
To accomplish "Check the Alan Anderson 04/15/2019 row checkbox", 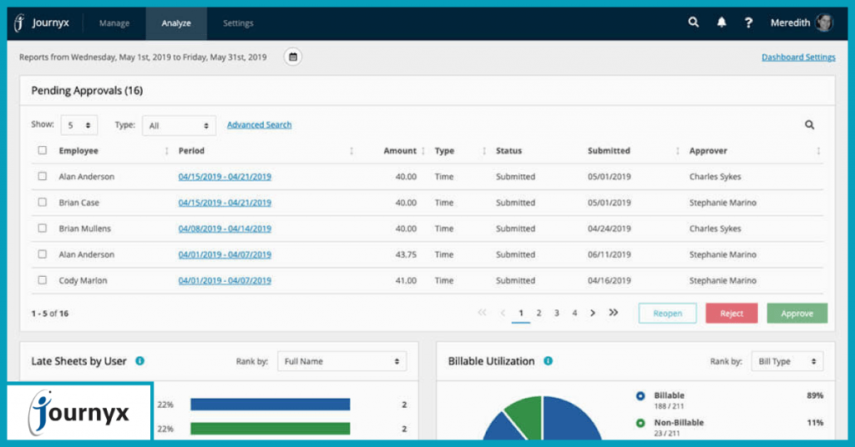I will pos(43,177).
